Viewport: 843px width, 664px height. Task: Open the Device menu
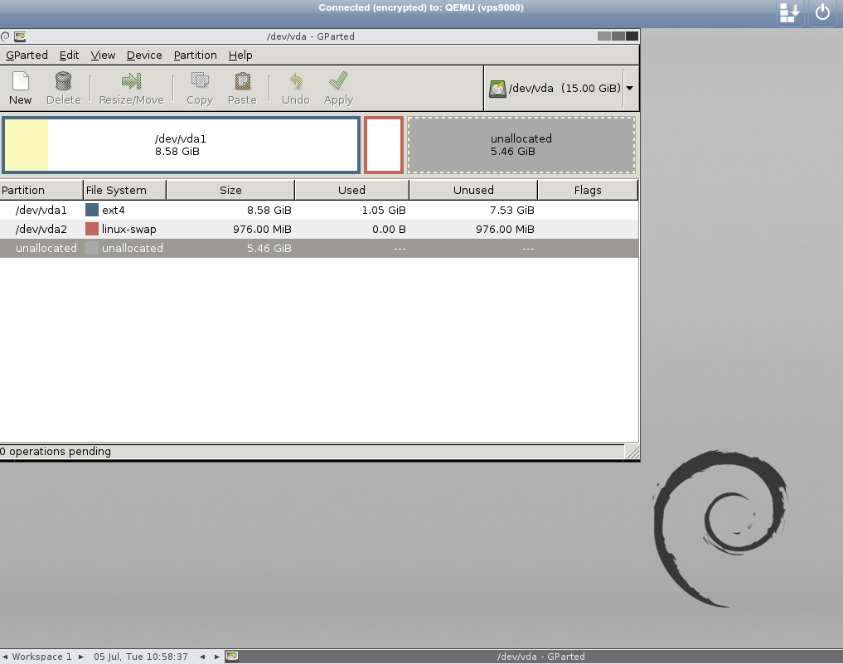(144, 55)
